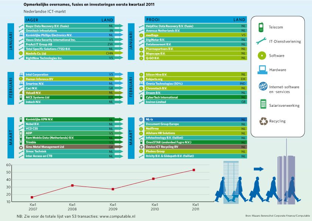Click the 'Bron: Mazars Berenschot Corporate Finance/Computable' credit
The width and height of the screenshot is (312, 221).
click(278, 216)
